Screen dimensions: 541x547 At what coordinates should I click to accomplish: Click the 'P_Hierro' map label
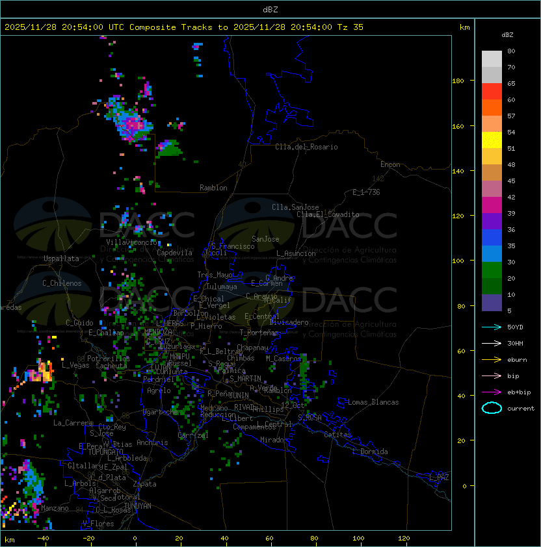206,326
